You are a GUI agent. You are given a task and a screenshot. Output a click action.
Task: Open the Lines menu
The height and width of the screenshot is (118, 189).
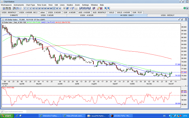pyautogui.click(x=62, y=5)
